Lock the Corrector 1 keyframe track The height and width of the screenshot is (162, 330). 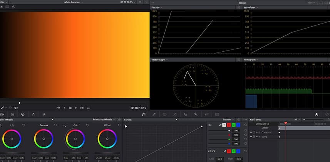coord(254,132)
